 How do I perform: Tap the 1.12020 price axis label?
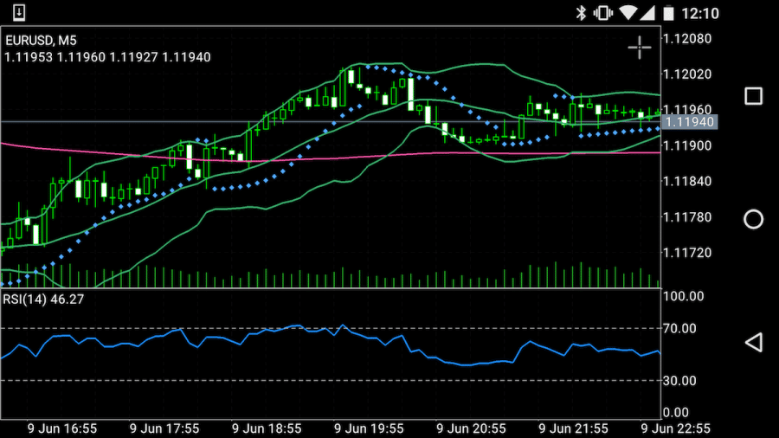pyautogui.click(x=687, y=74)
